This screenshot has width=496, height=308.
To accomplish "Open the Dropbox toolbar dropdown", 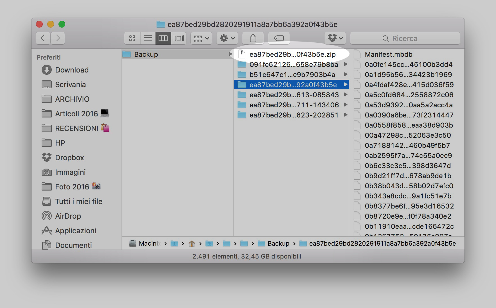I will point(335,38).
